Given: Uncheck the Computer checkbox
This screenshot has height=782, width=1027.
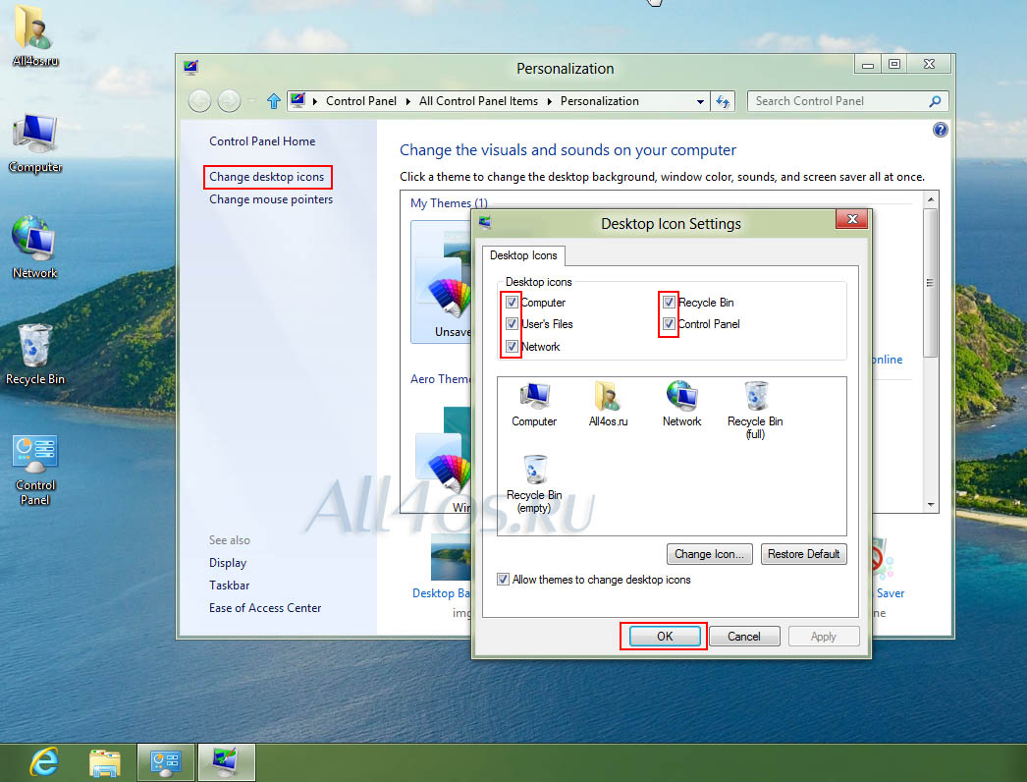Looking at the screenshot, I should [x=512, y=303].
